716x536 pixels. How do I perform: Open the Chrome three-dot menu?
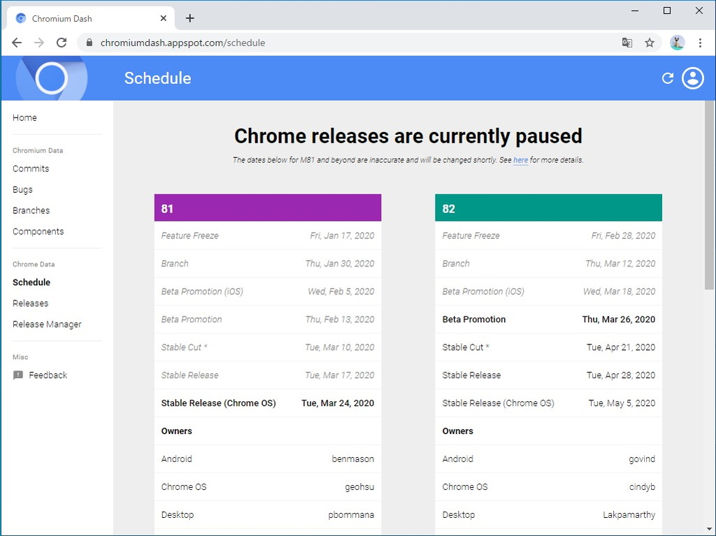pos(701,43)
